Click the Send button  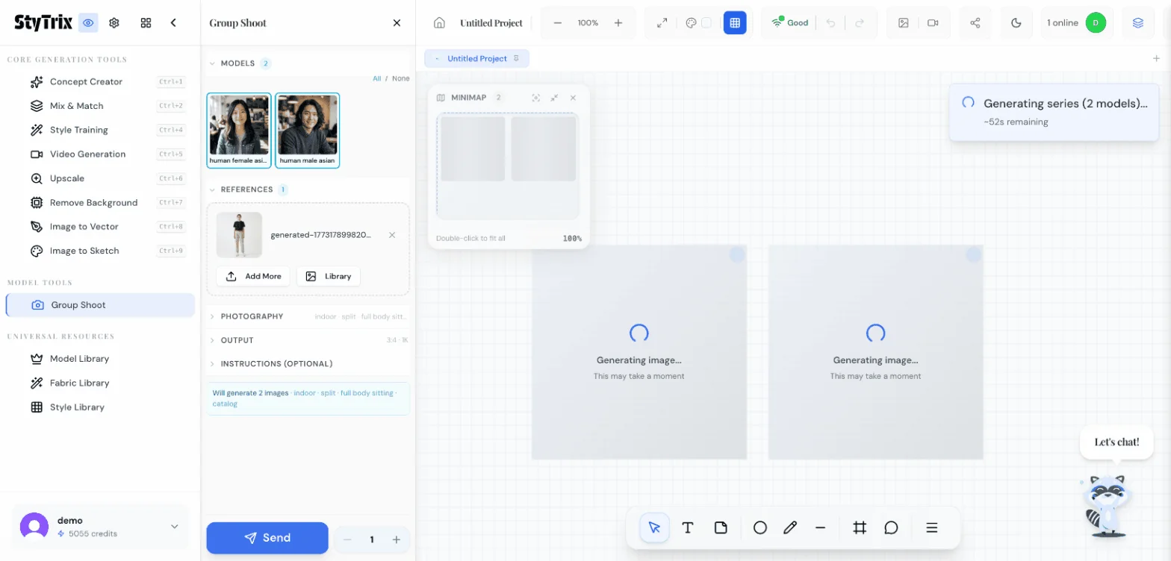click(267, 538)
